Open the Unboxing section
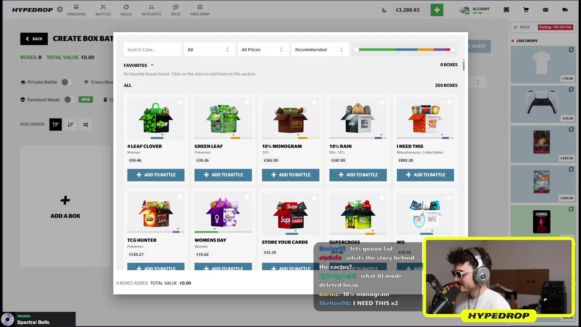The width and height of the screenshot is (581, 327). click(x=76, y=10)
